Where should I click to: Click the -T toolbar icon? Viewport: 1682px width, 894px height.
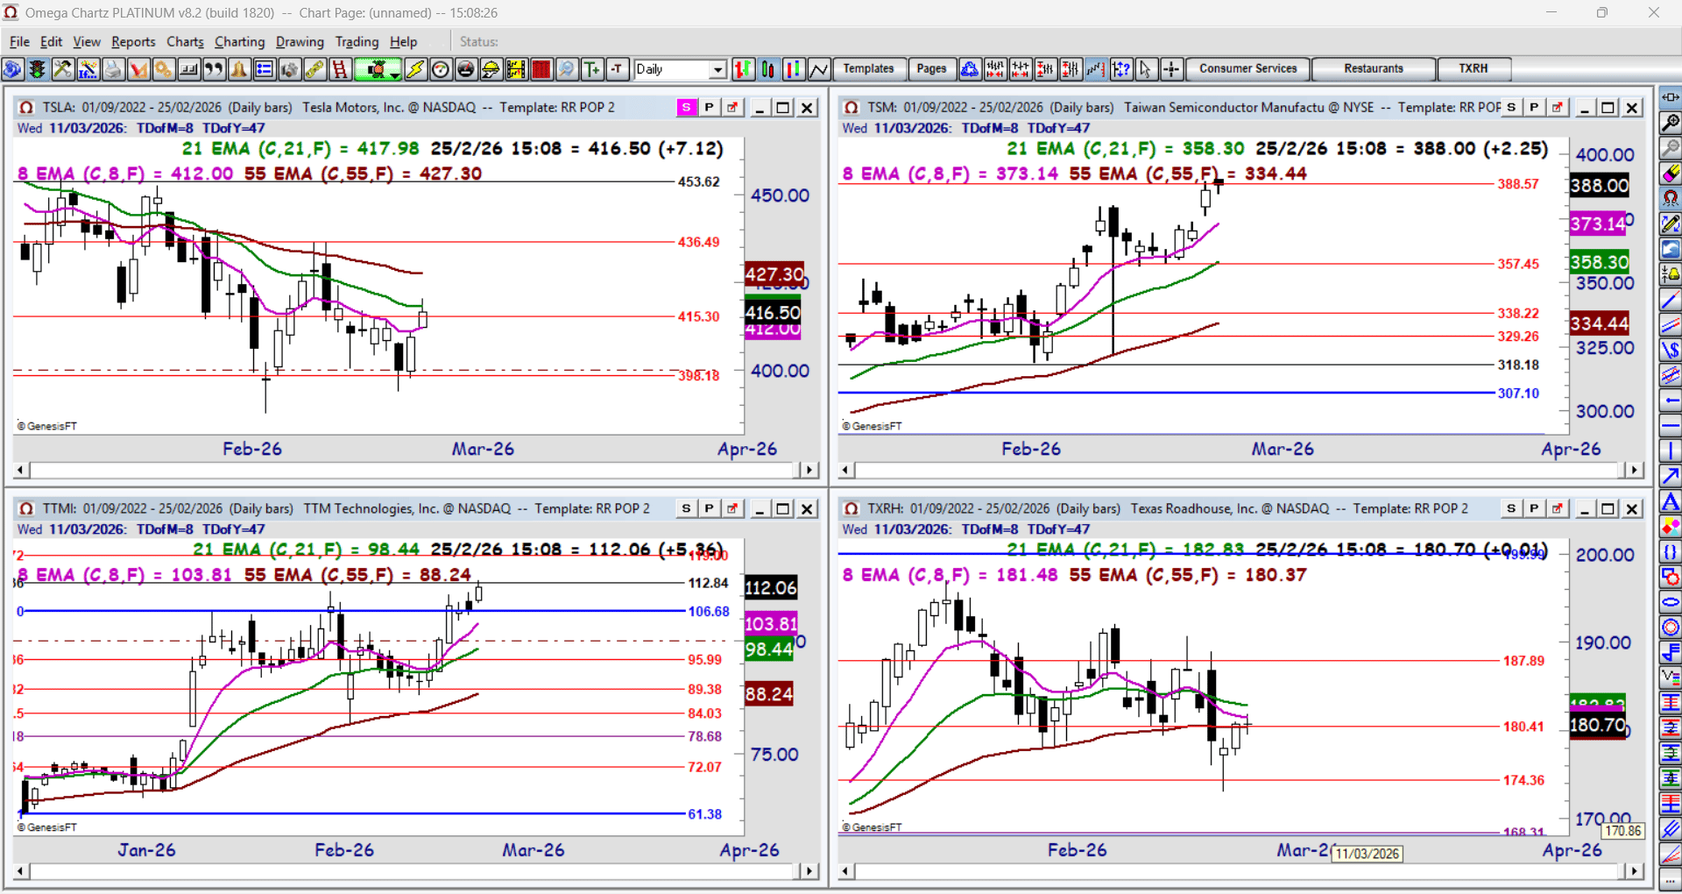pyautogui.click(x=618, y=69)
